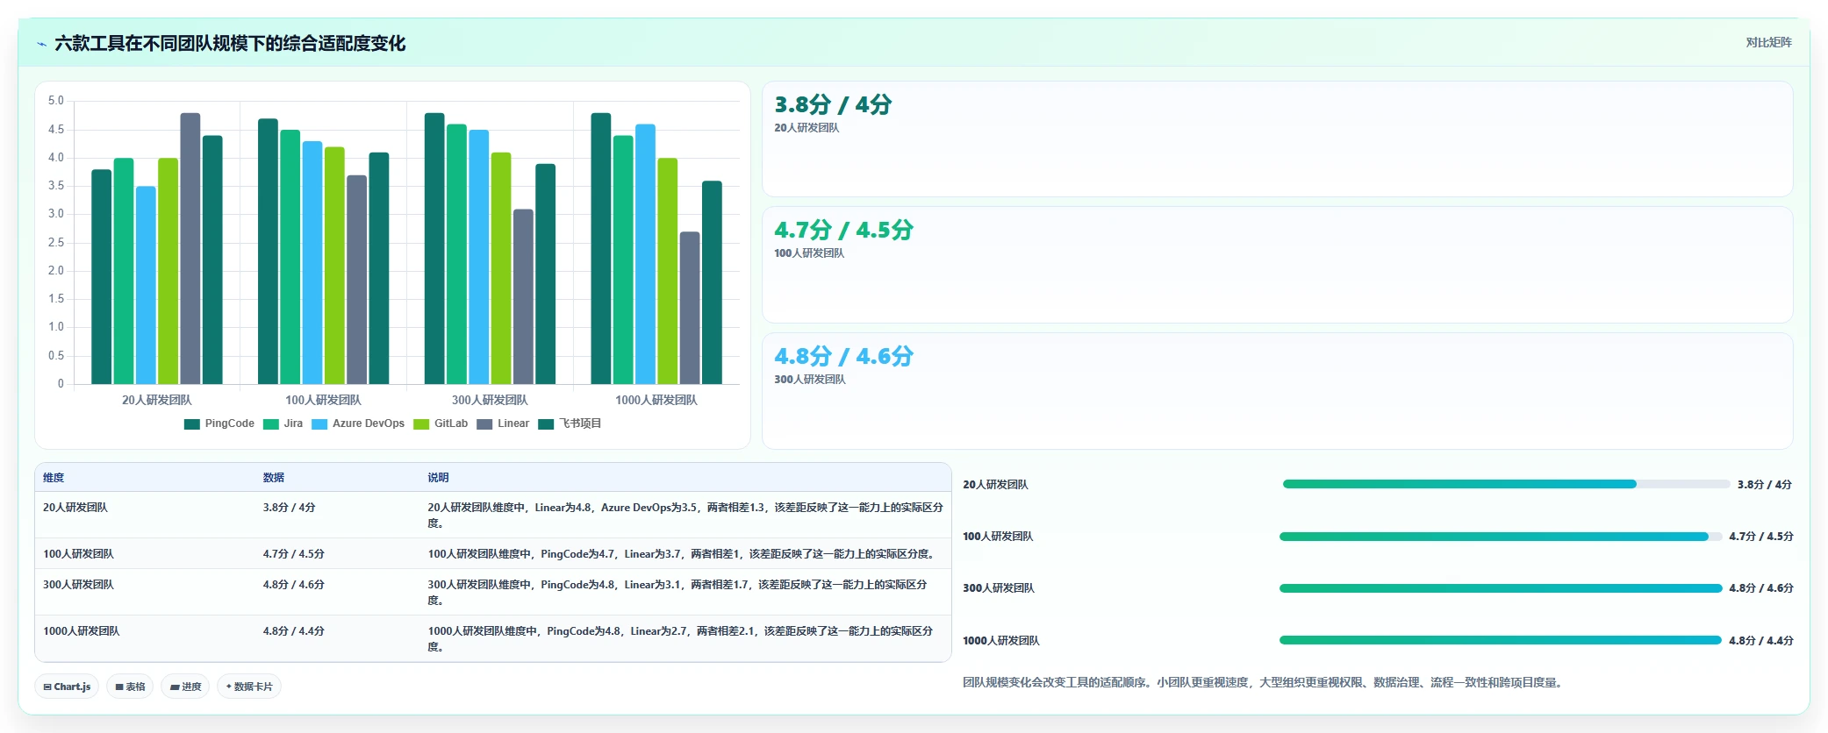Screen dimensions: 1828x733
Task: Click the 5.0 y-axis tick label
Action: tap(56, 101)
